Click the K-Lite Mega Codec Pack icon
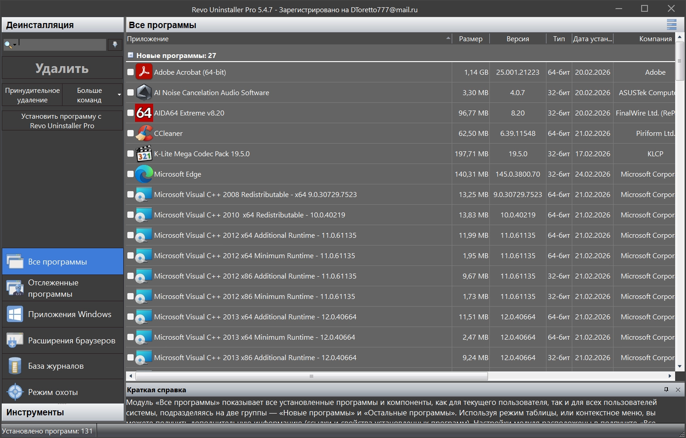The image size is (686, 438). pos(144,154)
